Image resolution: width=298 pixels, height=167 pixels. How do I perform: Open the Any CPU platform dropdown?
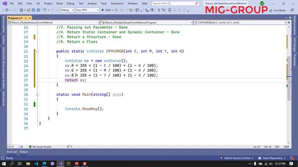(88, 10)
